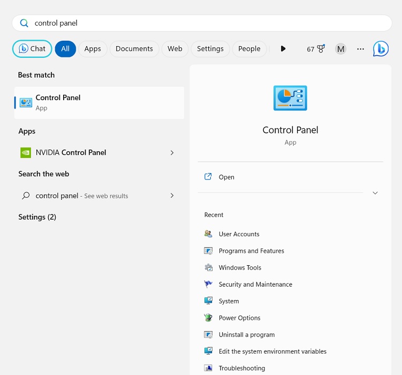Viewport: 402px width, 375px height.
Task: Click the web search magnifier icon
Action: (26, 196)
